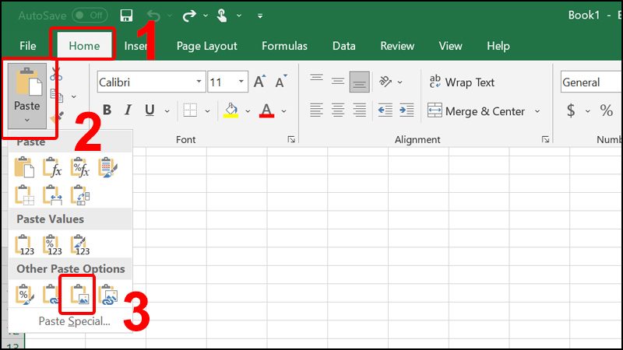Click the Percent Style icon
The height and width of the screenshot is (350, 623).
pos(606,110)
